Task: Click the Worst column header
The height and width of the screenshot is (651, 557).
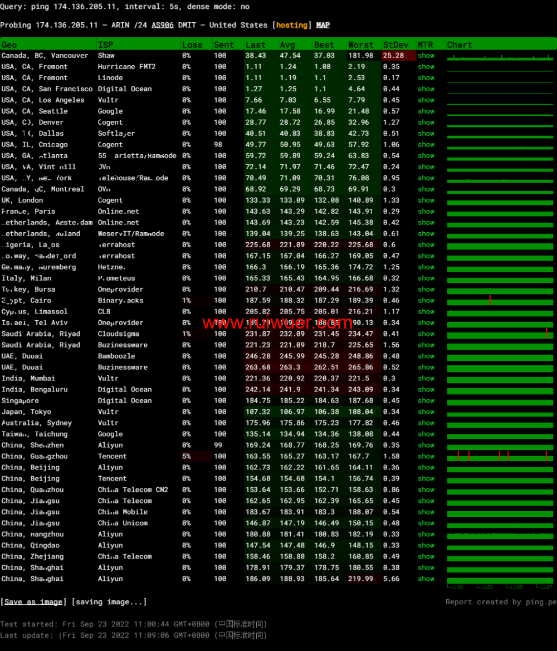Action: 361,45
